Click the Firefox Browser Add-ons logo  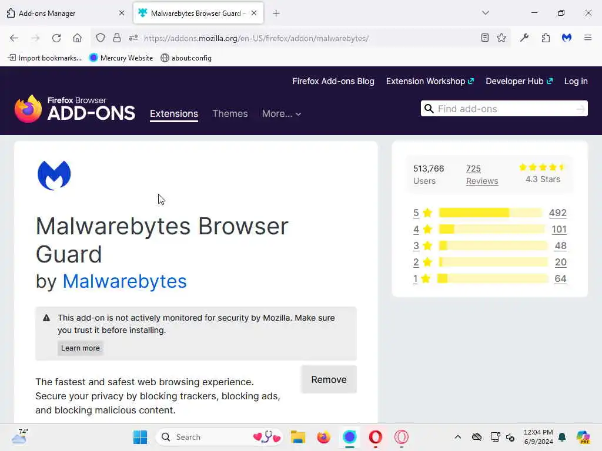pos(75,109)
